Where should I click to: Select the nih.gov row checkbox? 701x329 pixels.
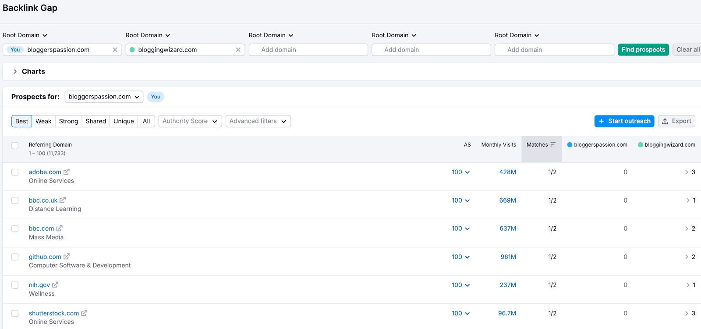(x=15, y=285)
